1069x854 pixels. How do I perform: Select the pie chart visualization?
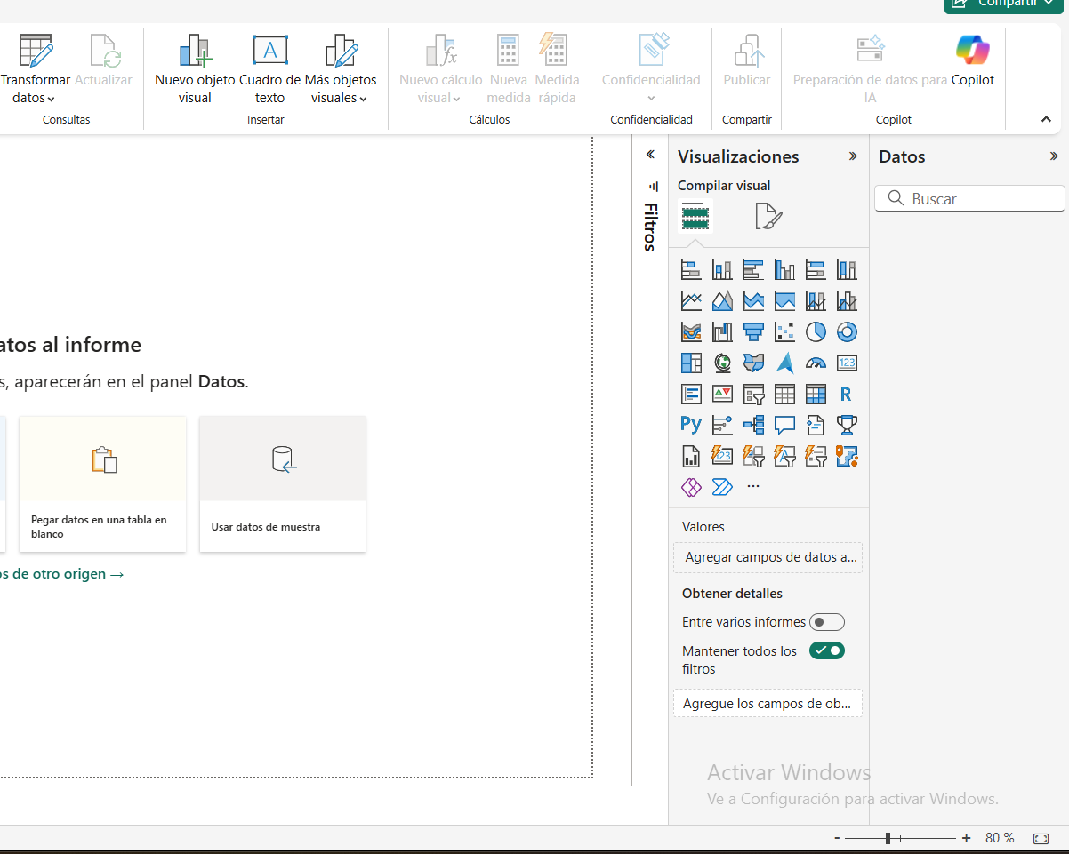(816, 332)
